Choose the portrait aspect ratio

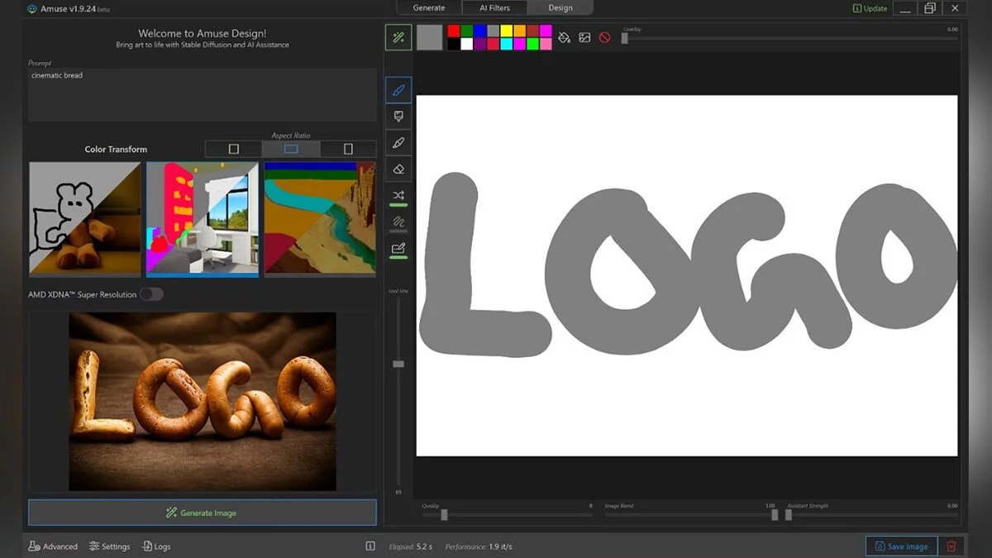click(x=348, y=149)
